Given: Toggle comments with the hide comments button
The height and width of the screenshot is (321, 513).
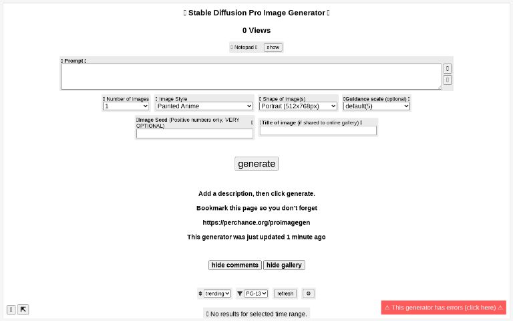Looking at the screenshot, I should 234,265.
